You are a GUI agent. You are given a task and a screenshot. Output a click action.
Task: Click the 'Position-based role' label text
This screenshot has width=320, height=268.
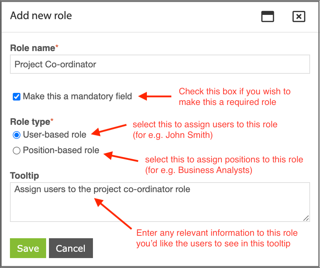[x=61, y=150]
